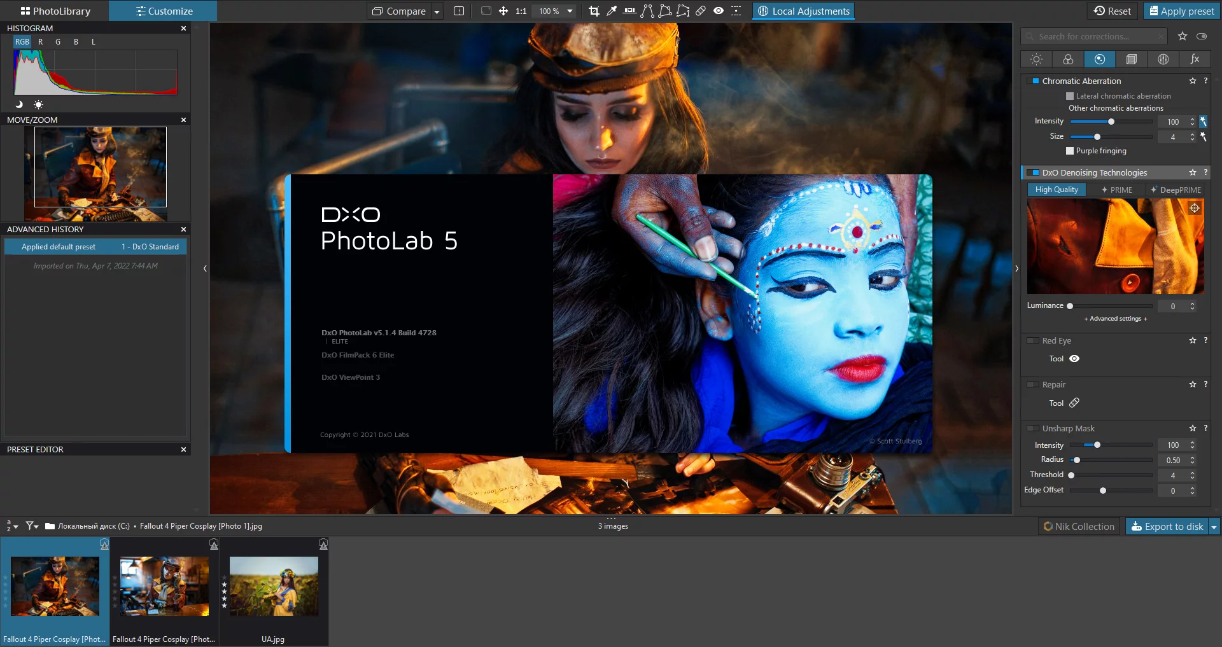The width and height of the screenshot is (1222, 647).
Task: Toggle Chromatic Aberration correction on/off
Action: [1033, 81]
